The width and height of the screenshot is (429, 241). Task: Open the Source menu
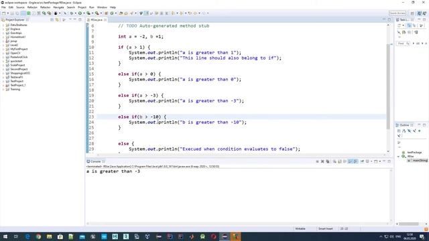20,7
